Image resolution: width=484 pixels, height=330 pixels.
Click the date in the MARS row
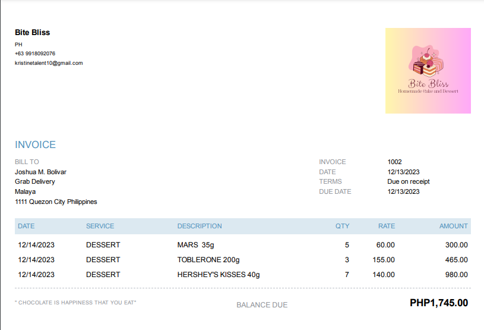pyautogui.click(x=36, y=245)
